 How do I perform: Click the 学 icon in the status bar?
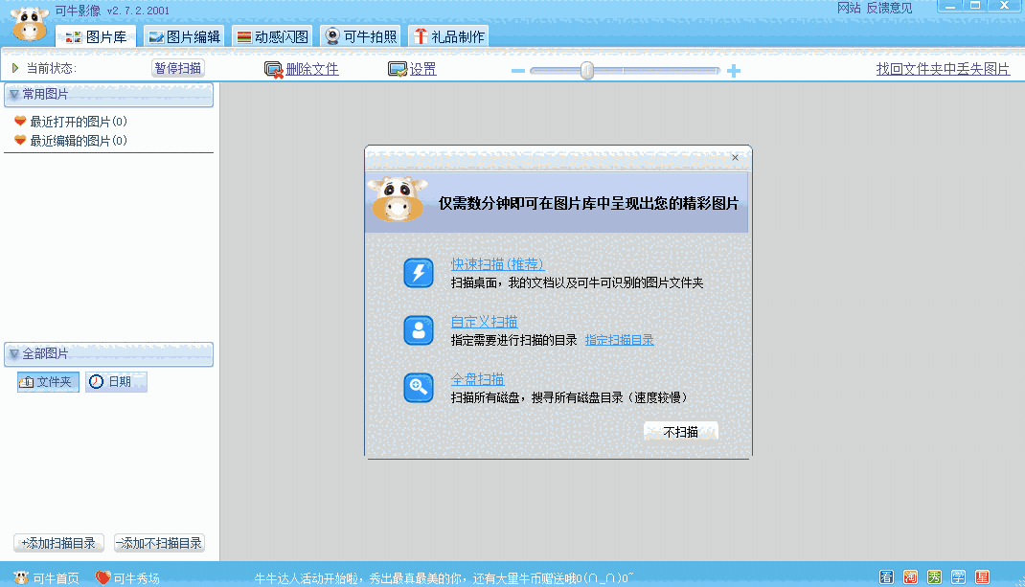pyautogui.click(x=958, y=576)
